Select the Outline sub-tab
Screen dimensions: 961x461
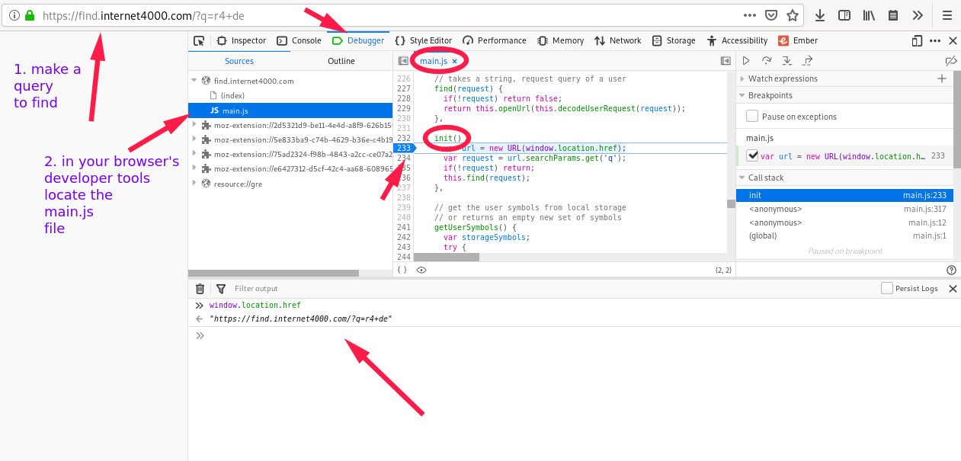point(341,61)
